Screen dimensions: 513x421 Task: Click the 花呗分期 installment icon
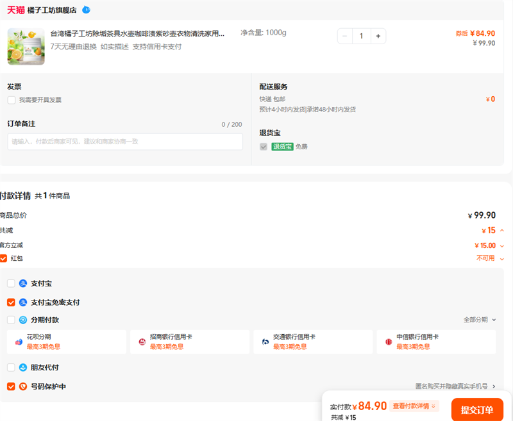19,342
